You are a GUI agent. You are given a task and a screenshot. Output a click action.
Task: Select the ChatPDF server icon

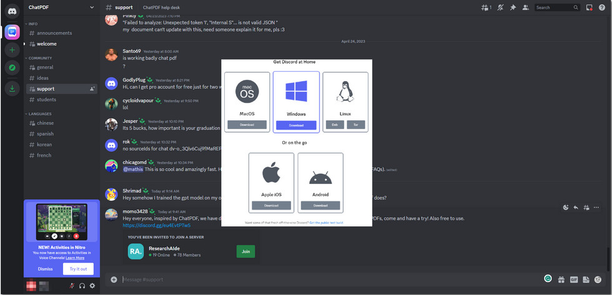click(x=12, y=32)
